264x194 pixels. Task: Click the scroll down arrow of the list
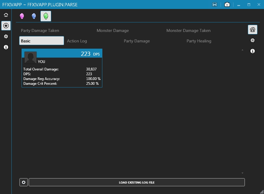(x=242, y=173)
